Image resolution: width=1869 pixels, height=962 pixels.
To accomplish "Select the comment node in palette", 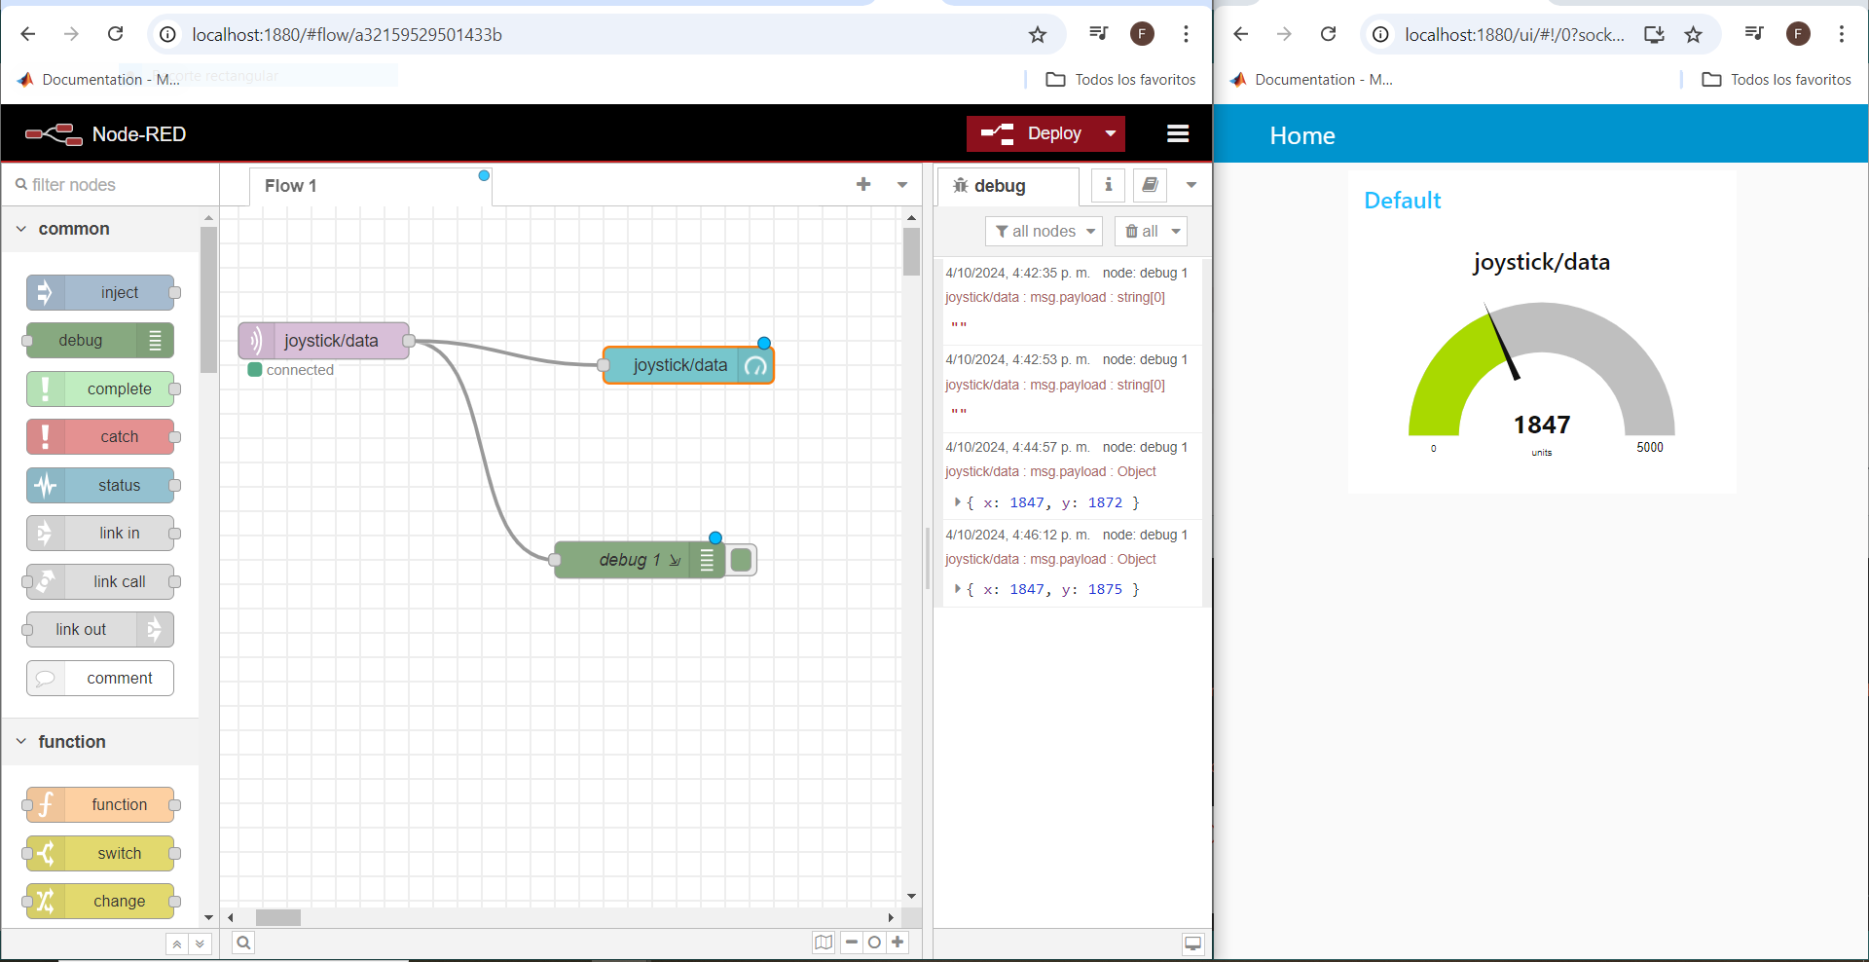I will [x=100, y=678].
